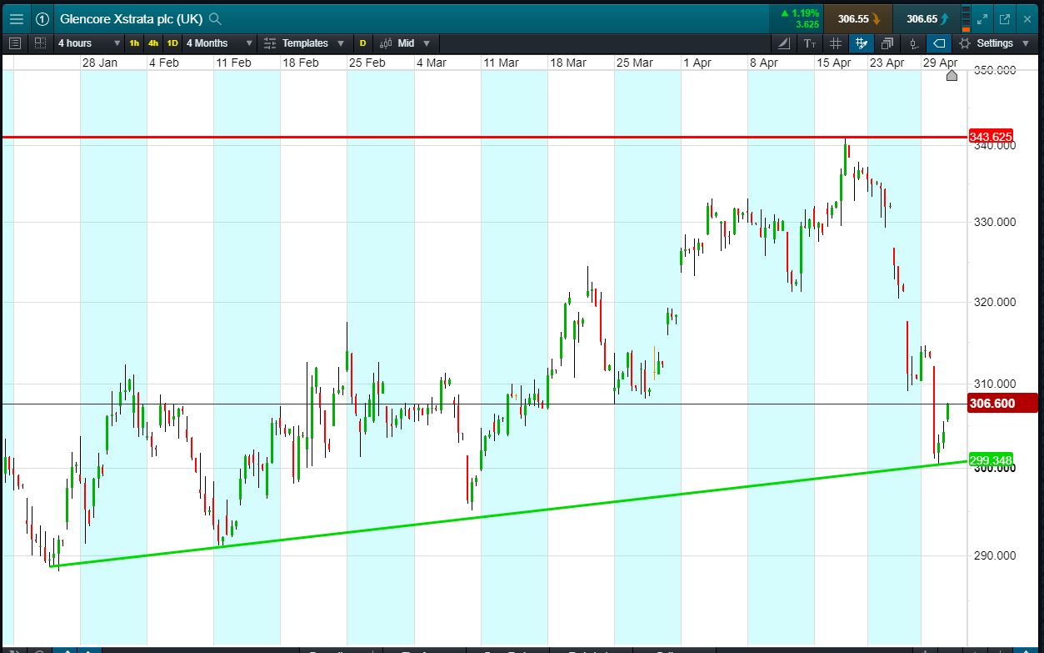Select the green ascending trendline
The height and width of the screenshot is (653, 1044).
[508, 514]
